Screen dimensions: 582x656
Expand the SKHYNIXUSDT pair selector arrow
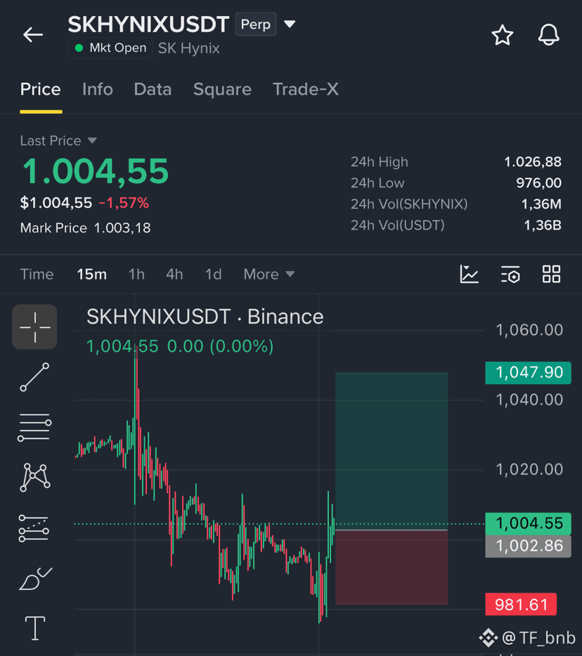tap(290, 24)
